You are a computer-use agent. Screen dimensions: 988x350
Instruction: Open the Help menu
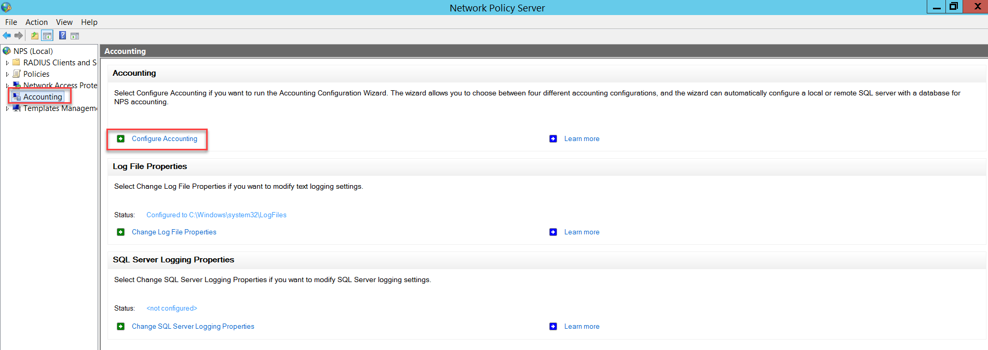click(89, 22)
